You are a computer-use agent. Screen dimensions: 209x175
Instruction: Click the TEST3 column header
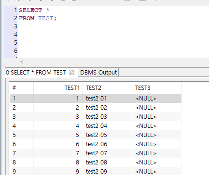[157, 88]
